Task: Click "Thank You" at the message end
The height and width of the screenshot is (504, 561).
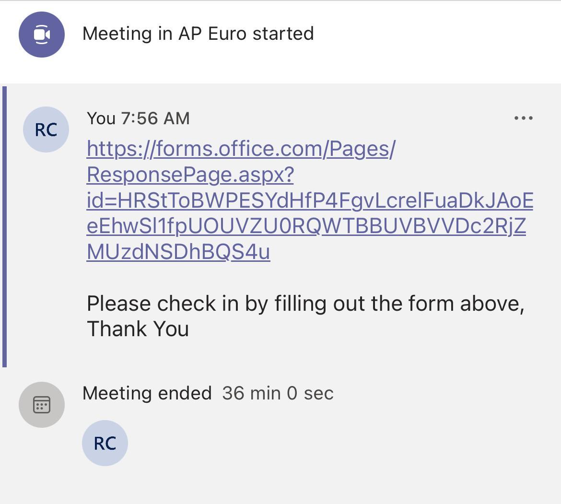Action: pos(138,329)
